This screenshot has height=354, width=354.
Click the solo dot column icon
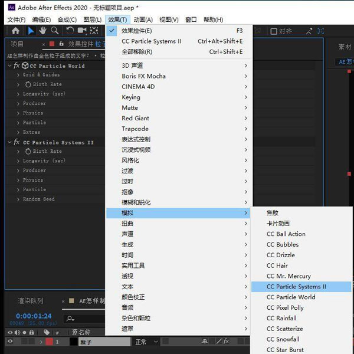tap(24, 332)
